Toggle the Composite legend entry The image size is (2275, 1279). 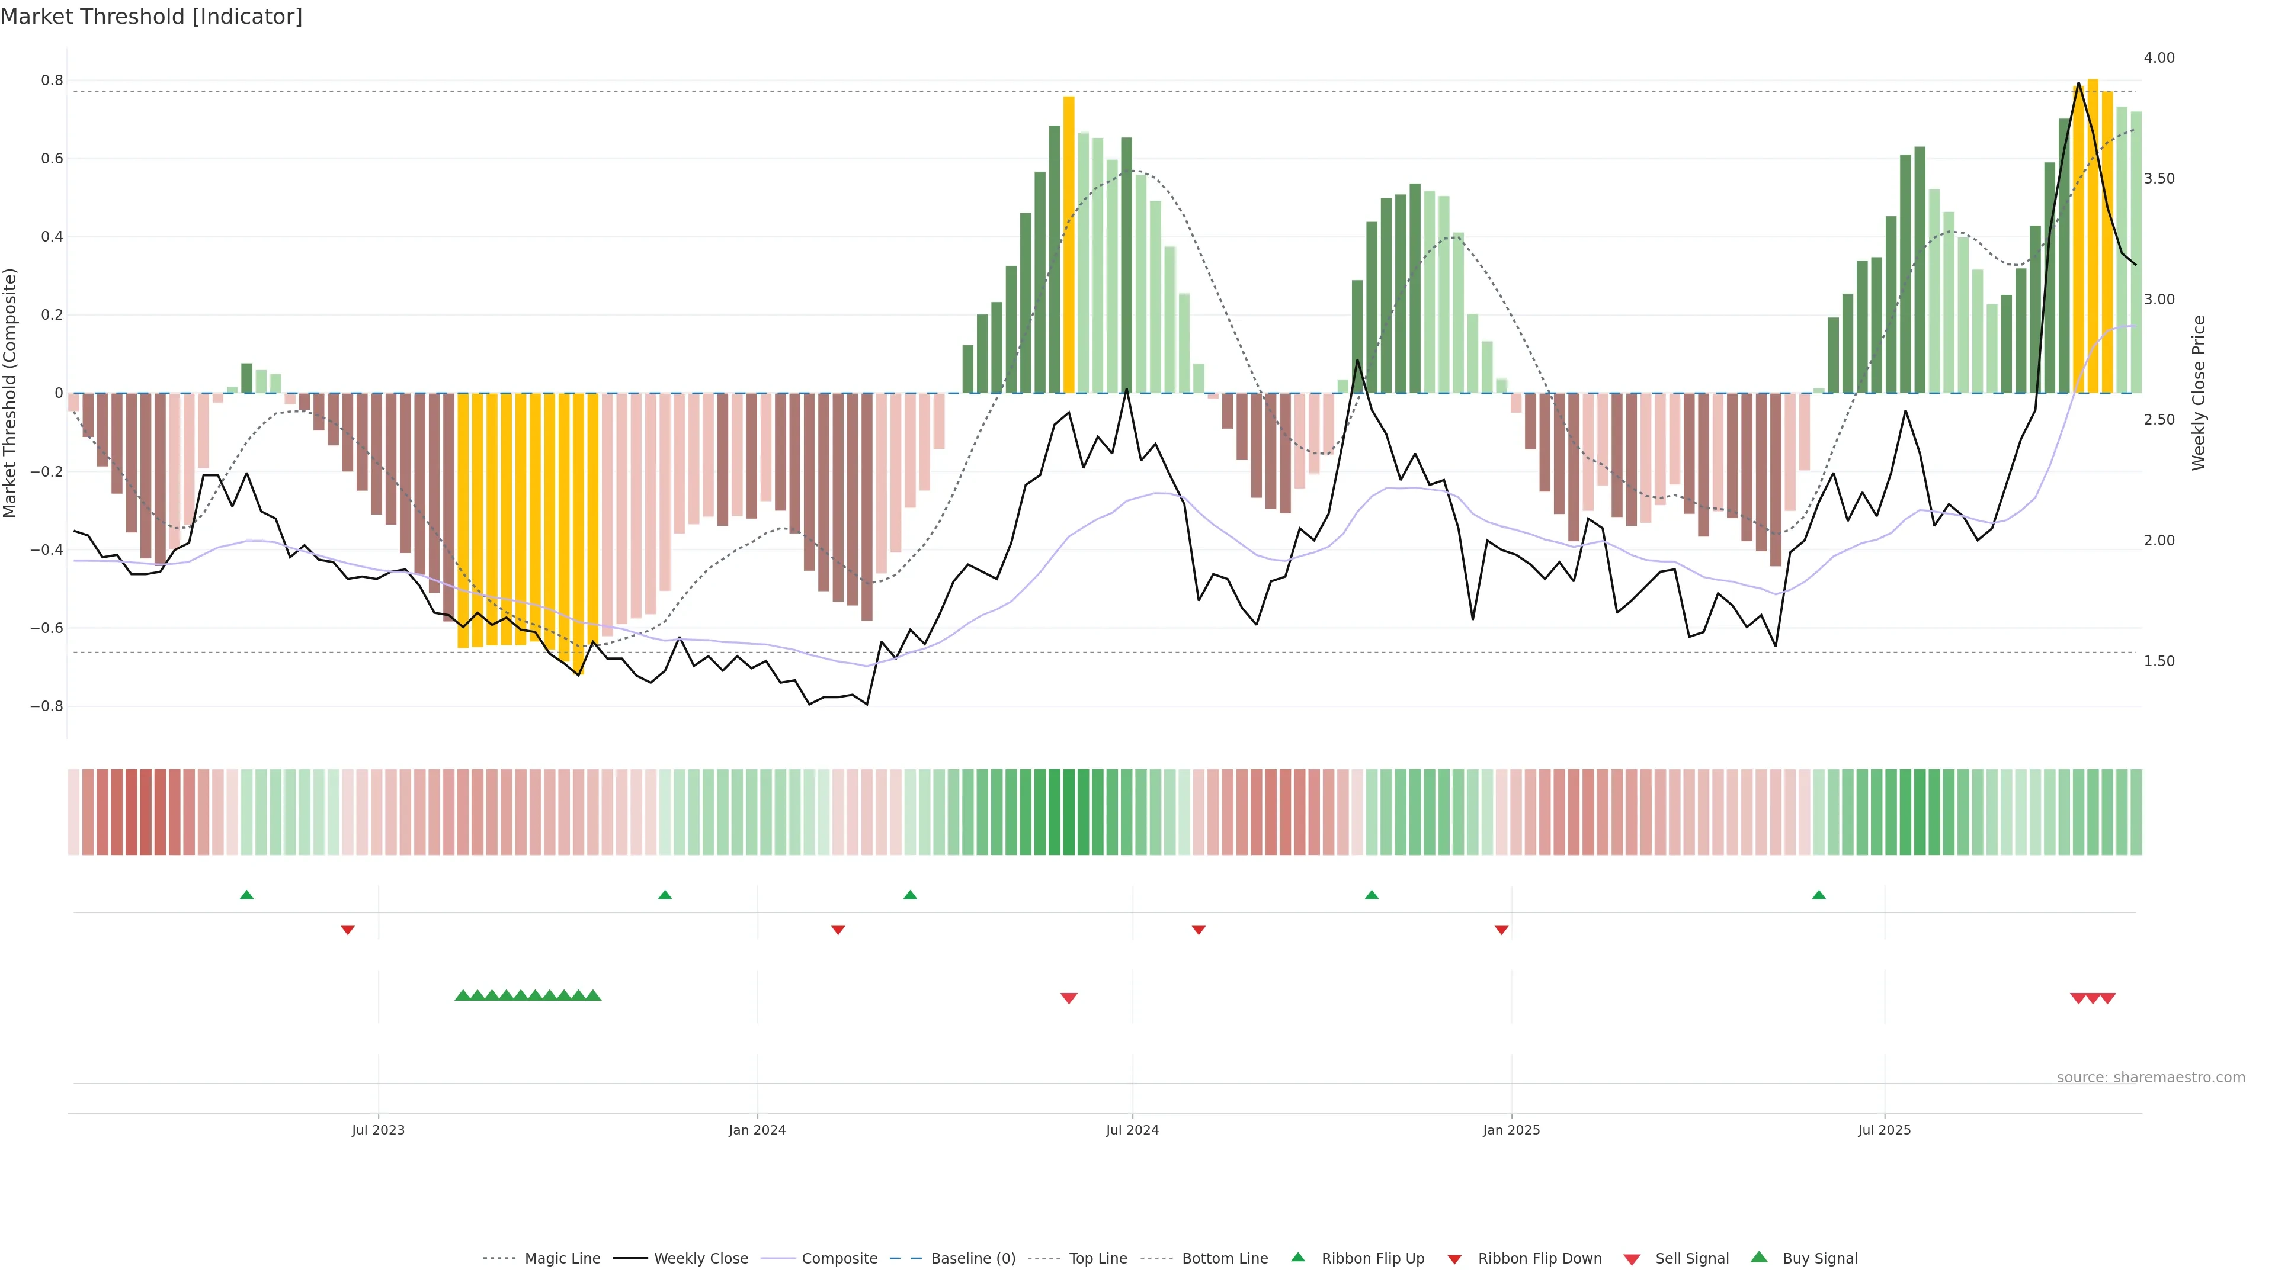point(839,1259)
